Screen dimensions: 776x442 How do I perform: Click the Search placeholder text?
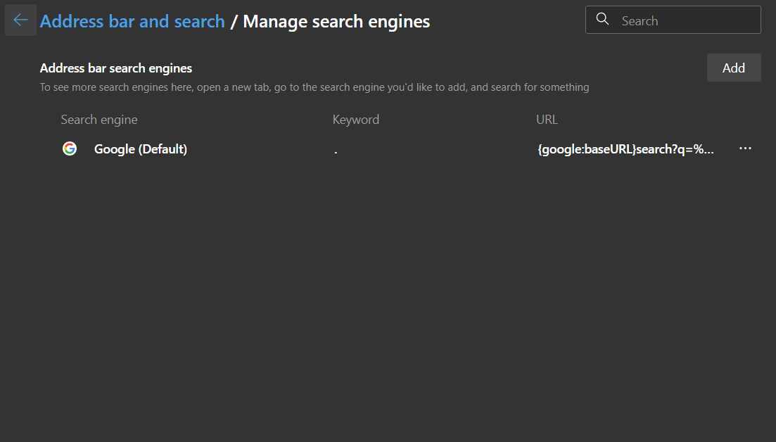click(640, 21)
